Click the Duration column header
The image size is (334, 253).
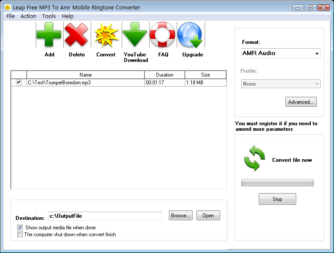165,75
